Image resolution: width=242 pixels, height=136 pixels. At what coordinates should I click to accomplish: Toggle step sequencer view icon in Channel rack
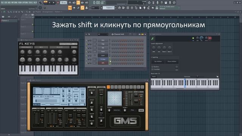[143, 34]
